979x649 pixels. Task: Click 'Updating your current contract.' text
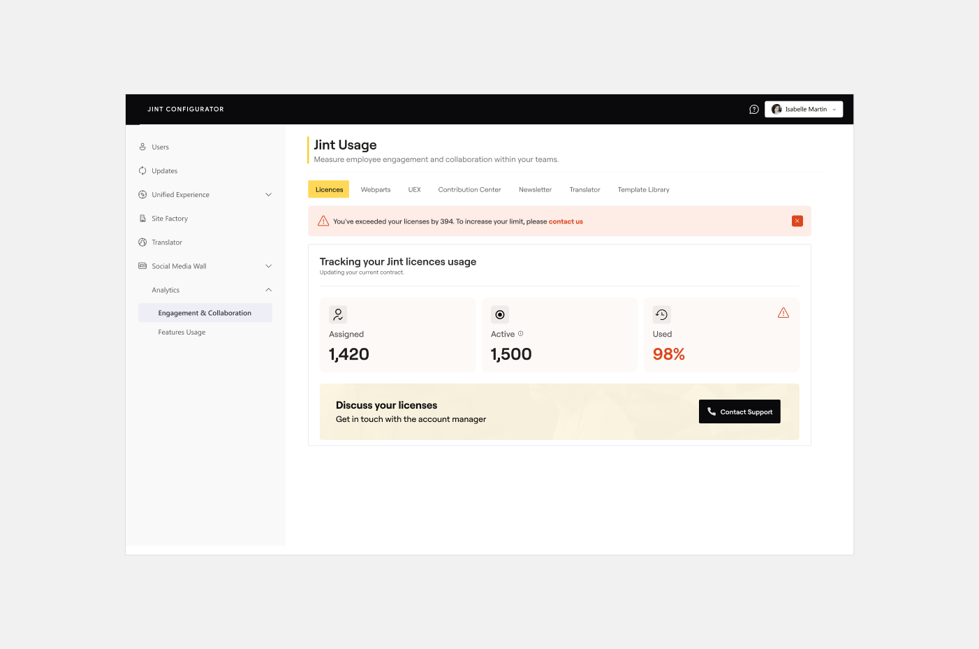pyautogui.click(x=362, y=272)
